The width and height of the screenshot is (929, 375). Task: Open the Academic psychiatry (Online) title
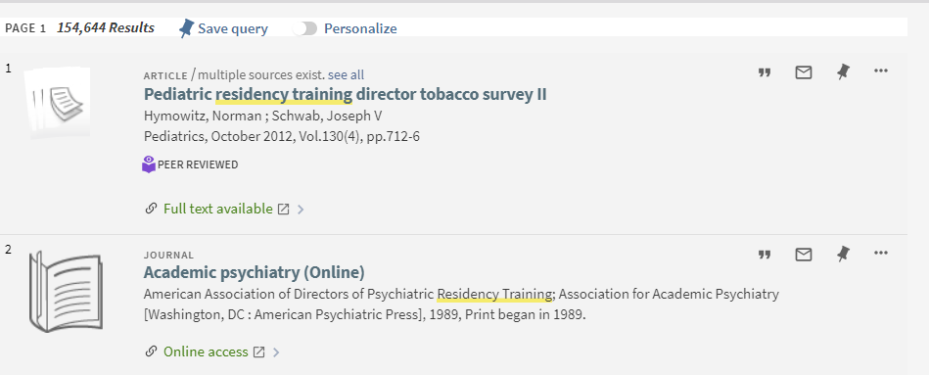point(255,272)
